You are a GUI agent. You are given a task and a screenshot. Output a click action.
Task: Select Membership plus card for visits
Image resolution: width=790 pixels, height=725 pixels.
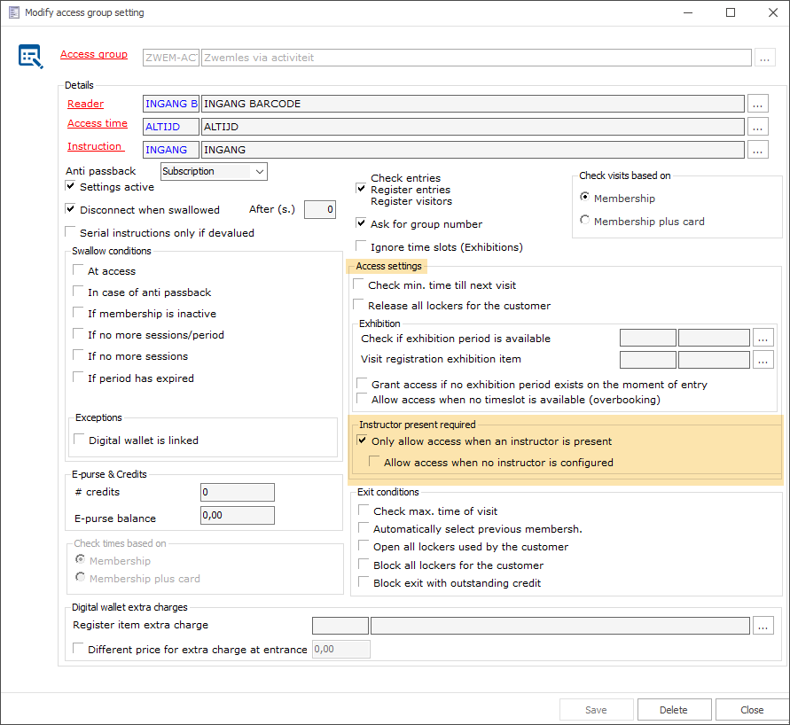(x=584, y=220)
